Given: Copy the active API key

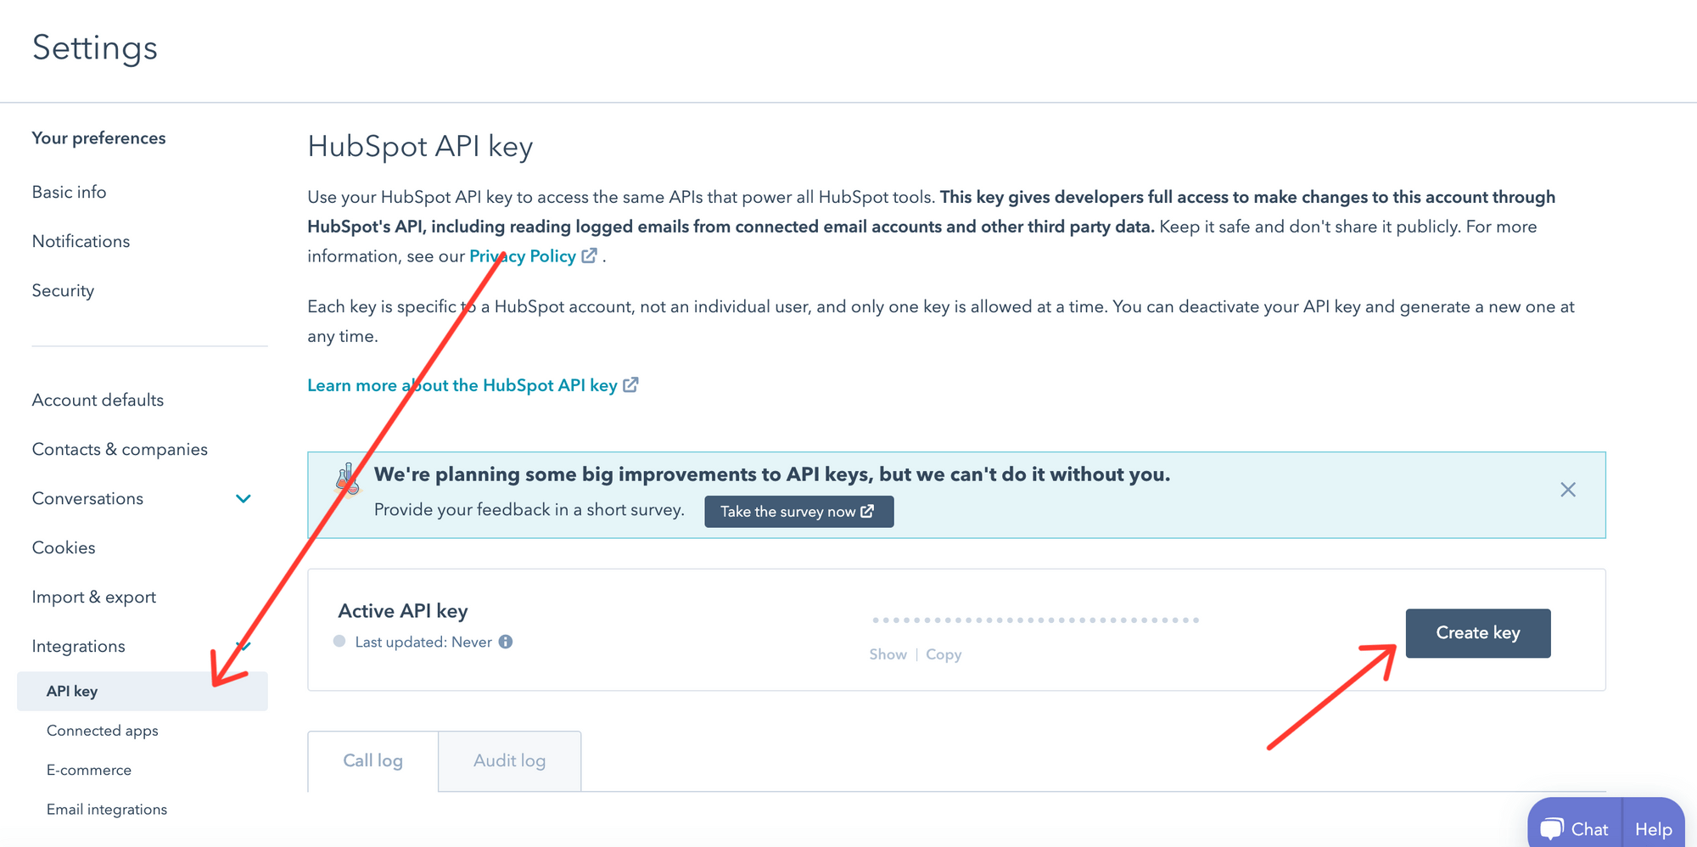Looking at the screenshot, I should click(944, 653).
